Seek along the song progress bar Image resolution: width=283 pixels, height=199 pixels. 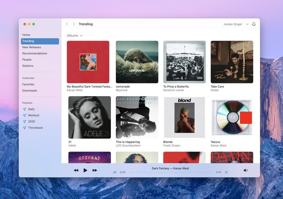[171, 172]
